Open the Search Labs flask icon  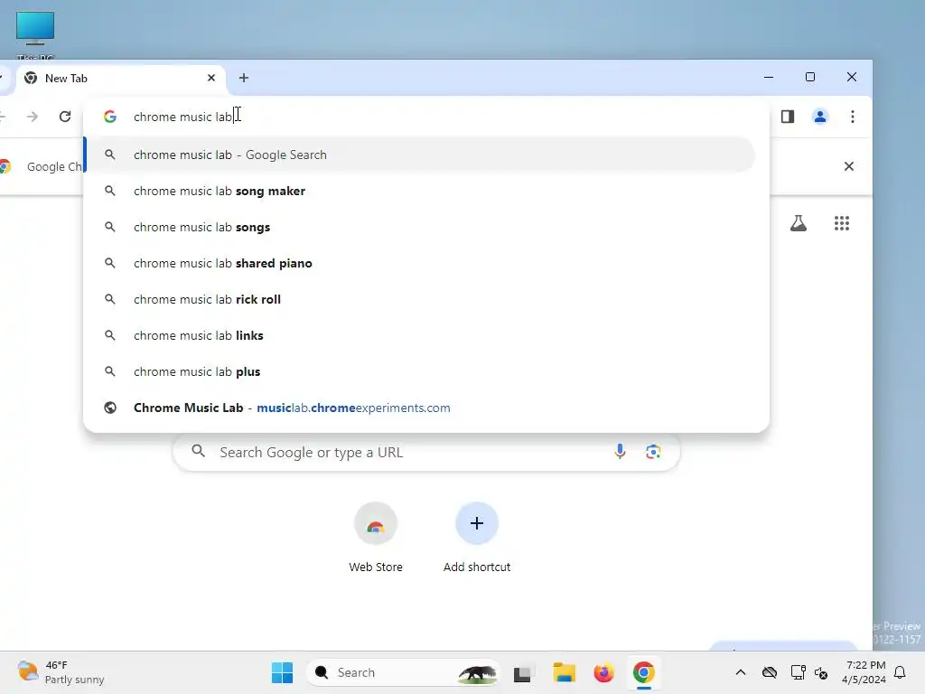point(799,224)
